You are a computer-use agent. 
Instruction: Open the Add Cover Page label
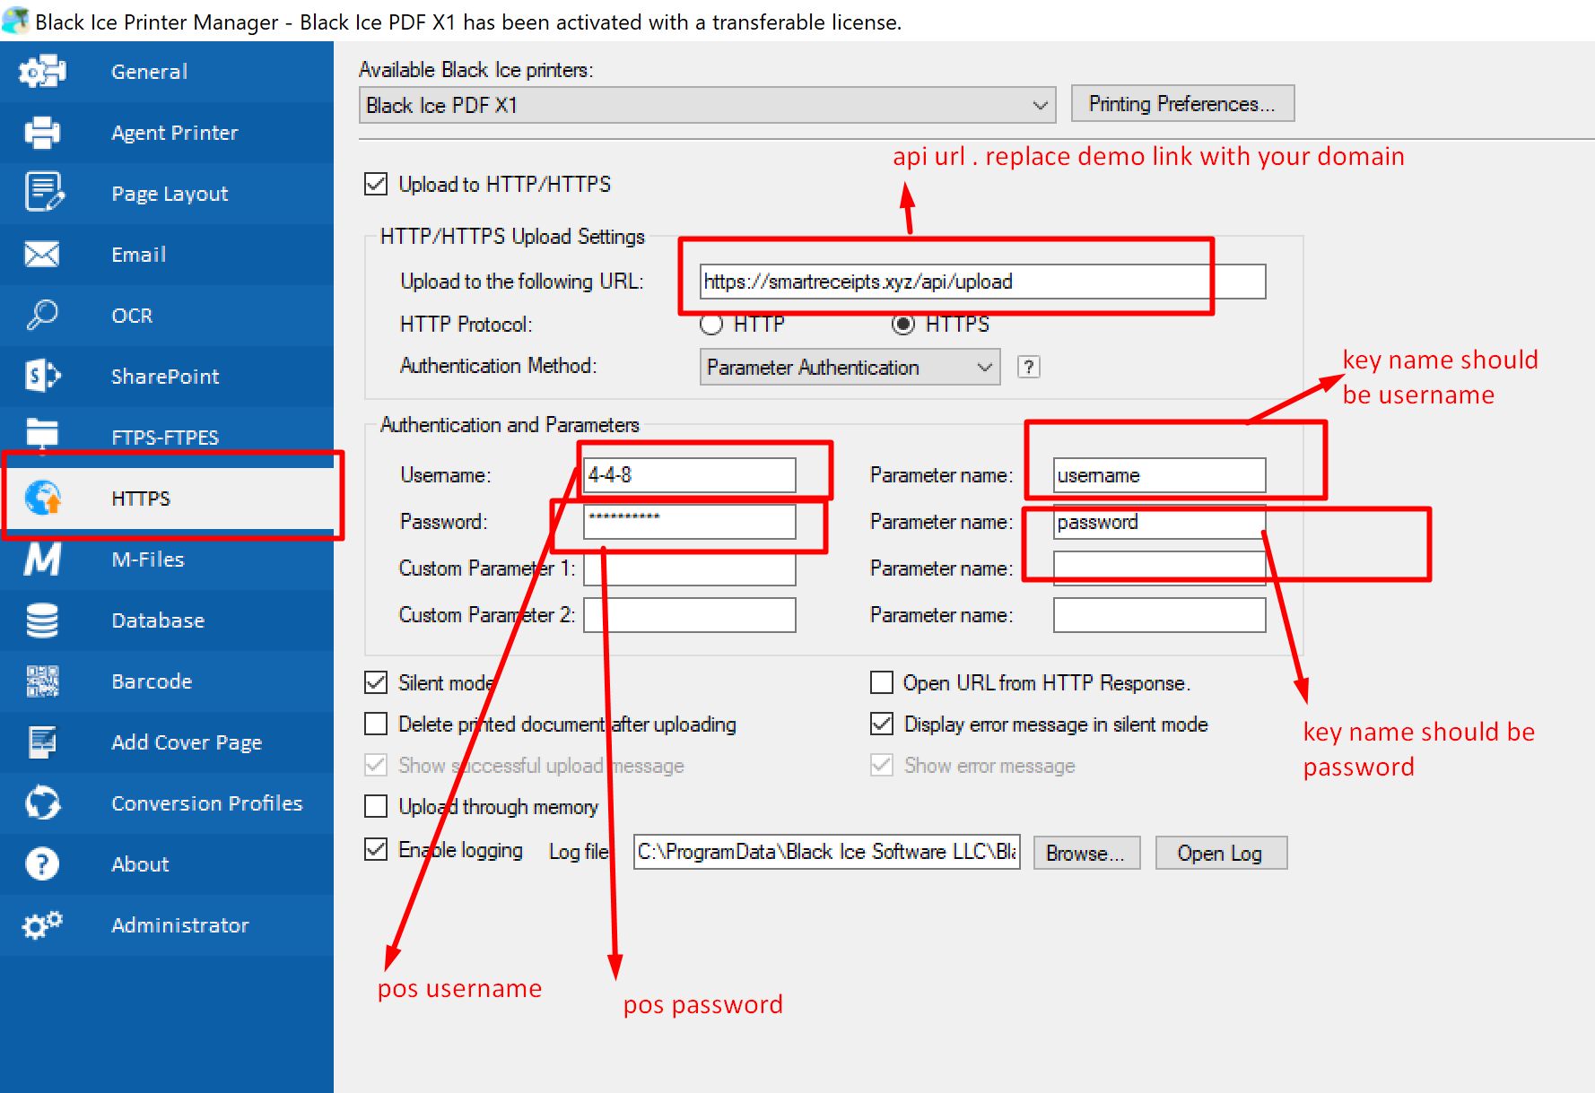[187, 742]
